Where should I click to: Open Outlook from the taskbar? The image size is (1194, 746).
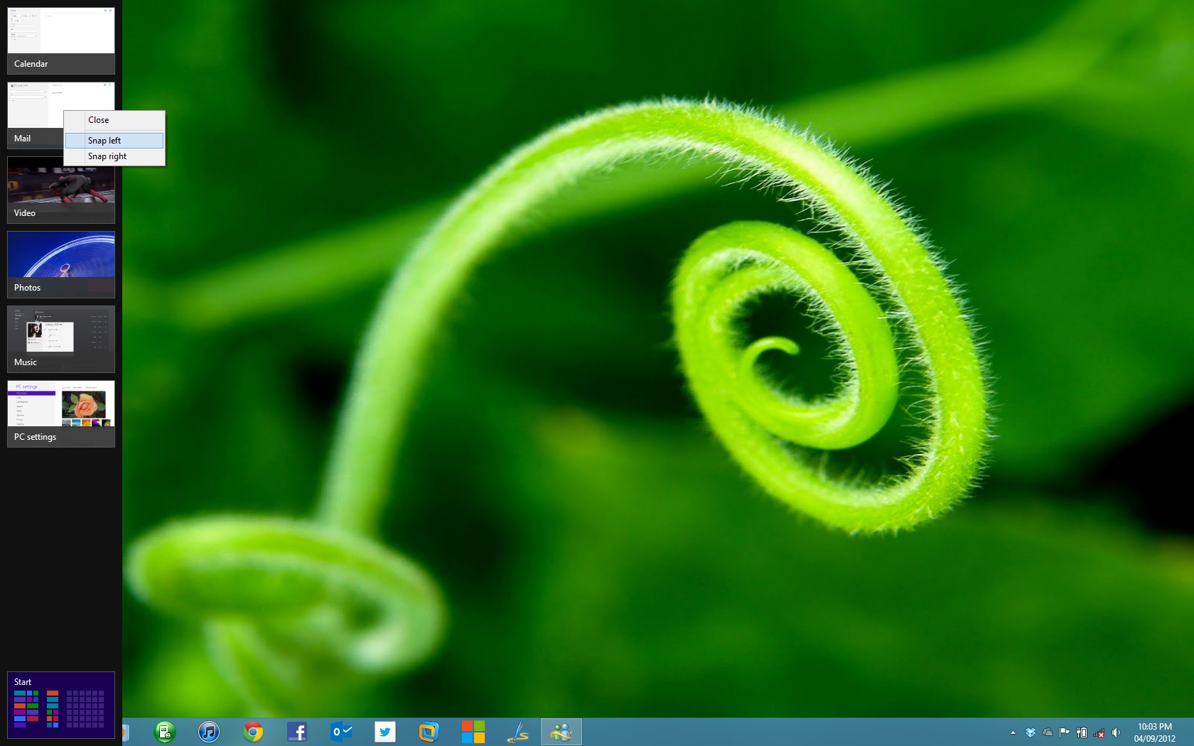341,732
